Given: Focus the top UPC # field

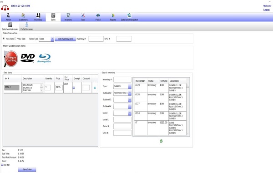Looking at the screenshot, I should click(124, 39).
